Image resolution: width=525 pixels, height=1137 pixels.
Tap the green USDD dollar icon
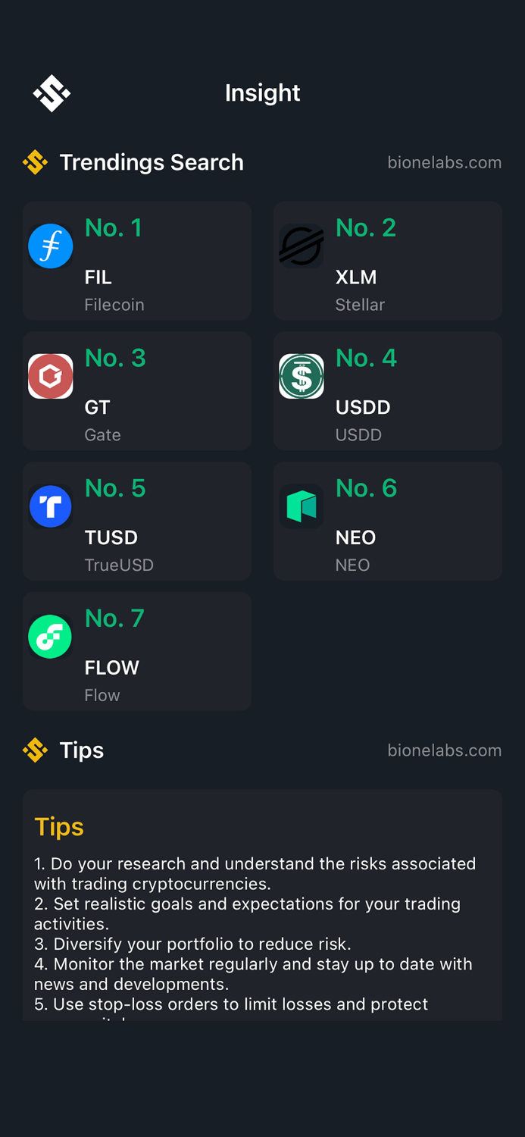(x=302, y=376)
